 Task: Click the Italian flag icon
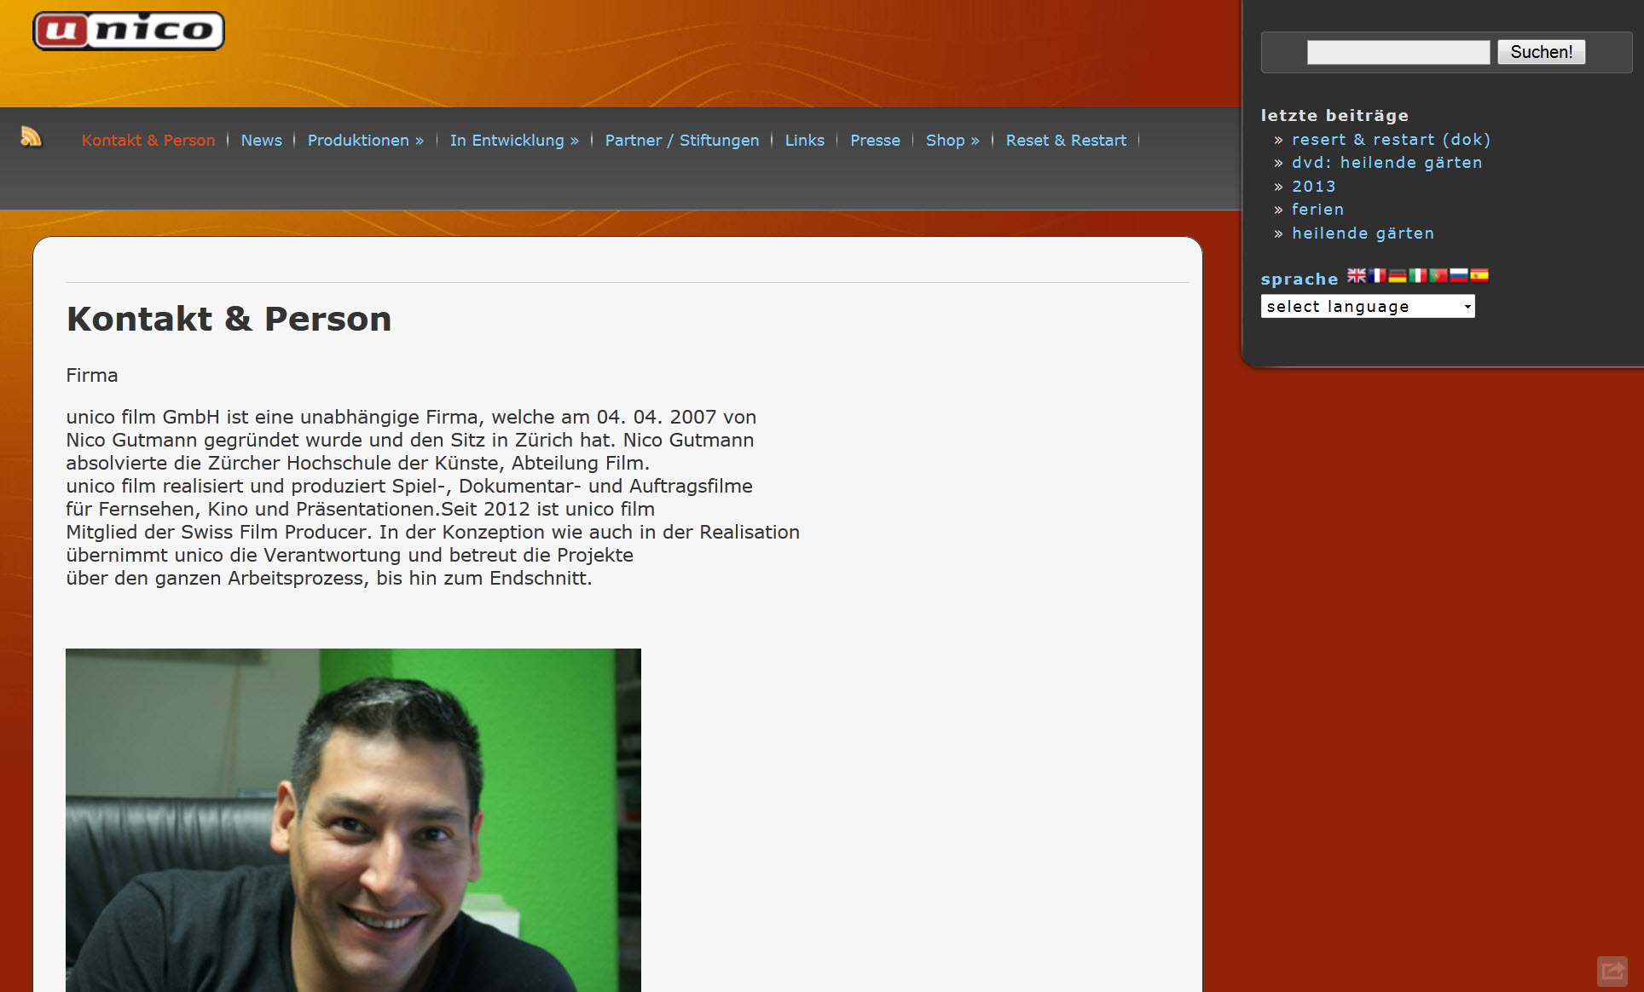click(x=1418, y=275)
